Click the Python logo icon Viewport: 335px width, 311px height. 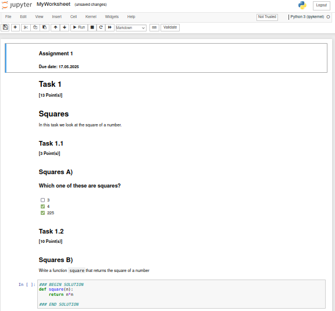(x=302, y=5)
